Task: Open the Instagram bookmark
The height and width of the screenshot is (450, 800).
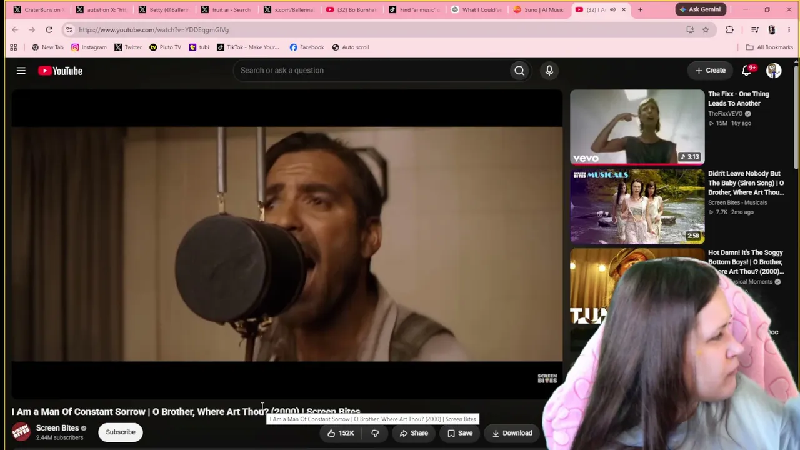Action: (x=89, y=47)
